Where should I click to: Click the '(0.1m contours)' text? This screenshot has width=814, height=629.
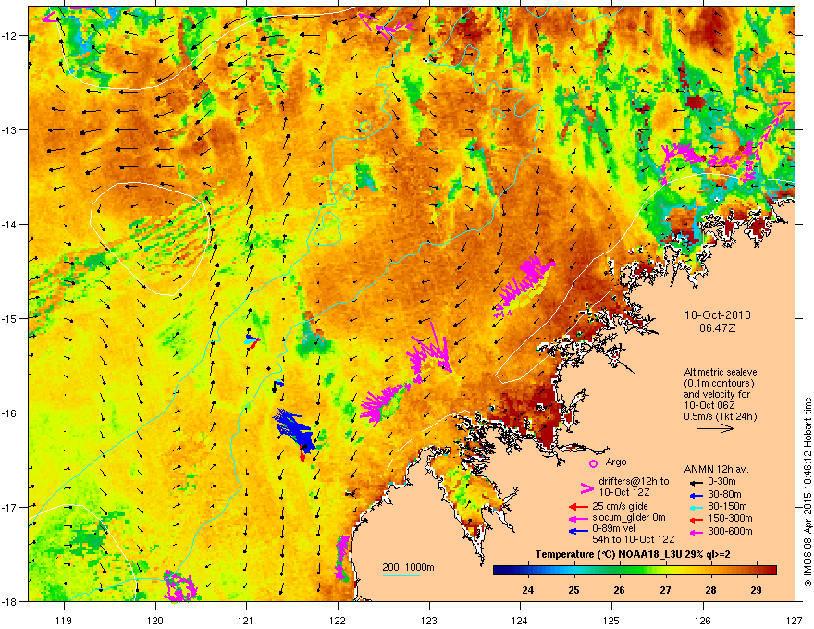point(719,384)
